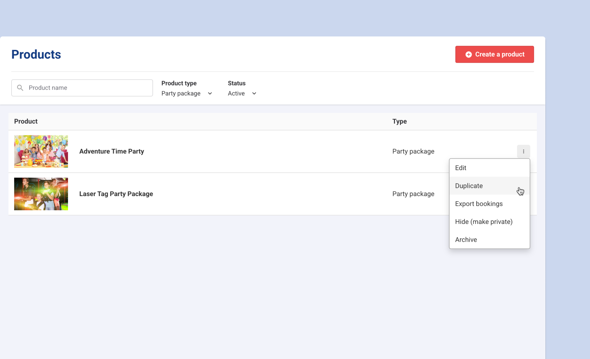Select Edit from the context menu

pyautogui.click(x=461, y=168)
